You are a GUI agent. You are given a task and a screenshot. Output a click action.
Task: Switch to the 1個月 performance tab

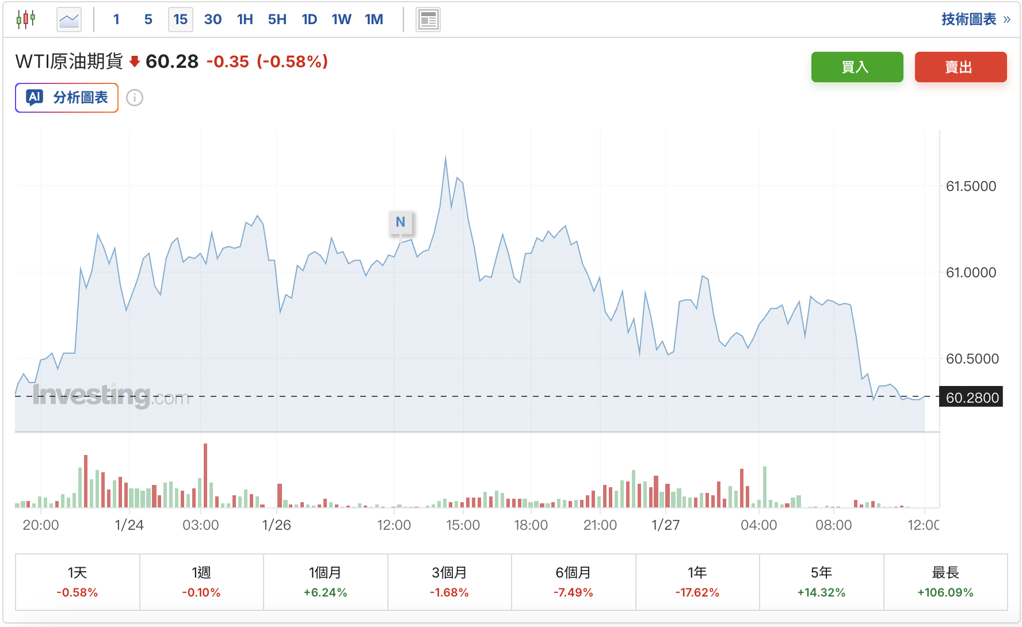[x=325, y=582]
